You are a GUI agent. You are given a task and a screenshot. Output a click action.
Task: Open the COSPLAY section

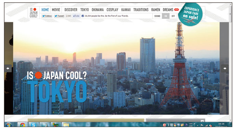(x=113, y=10)
